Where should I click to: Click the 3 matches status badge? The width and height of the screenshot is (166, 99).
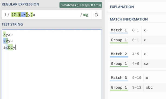pos(81,5)
